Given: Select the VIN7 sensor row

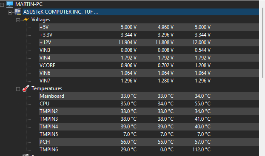Looking at the screenshot, I should point(149,81).
